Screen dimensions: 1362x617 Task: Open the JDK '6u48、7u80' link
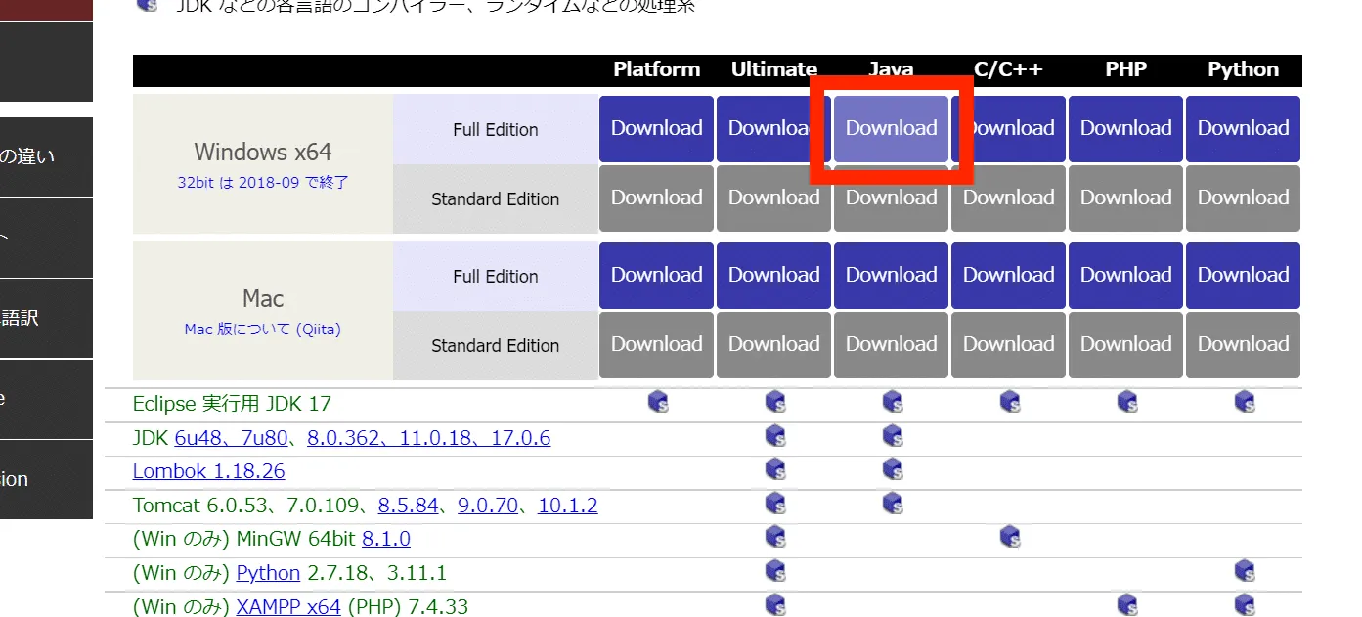[x=231, y=438]
